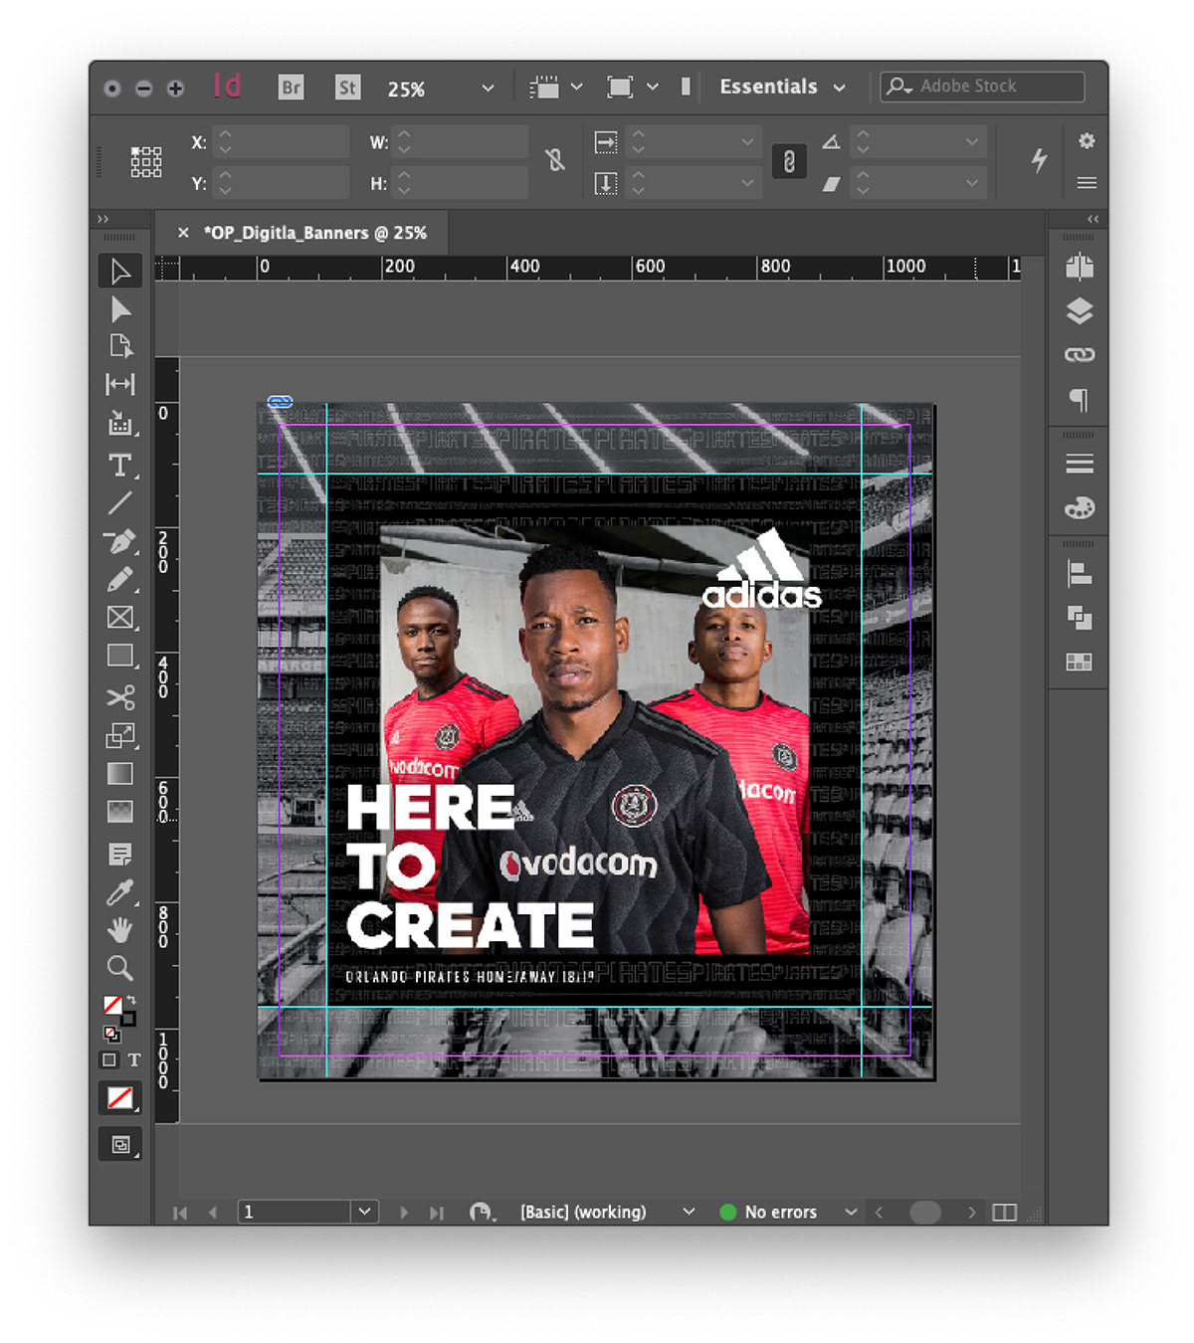Select the Zoom tool magnifier
The image size is (1194, 1343).
120,968
